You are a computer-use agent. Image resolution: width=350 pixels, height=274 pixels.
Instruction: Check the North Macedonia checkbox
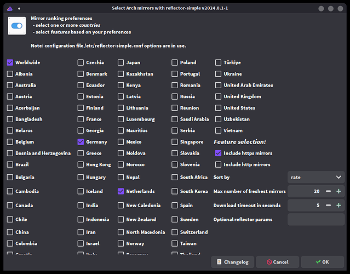pos(121,232)
